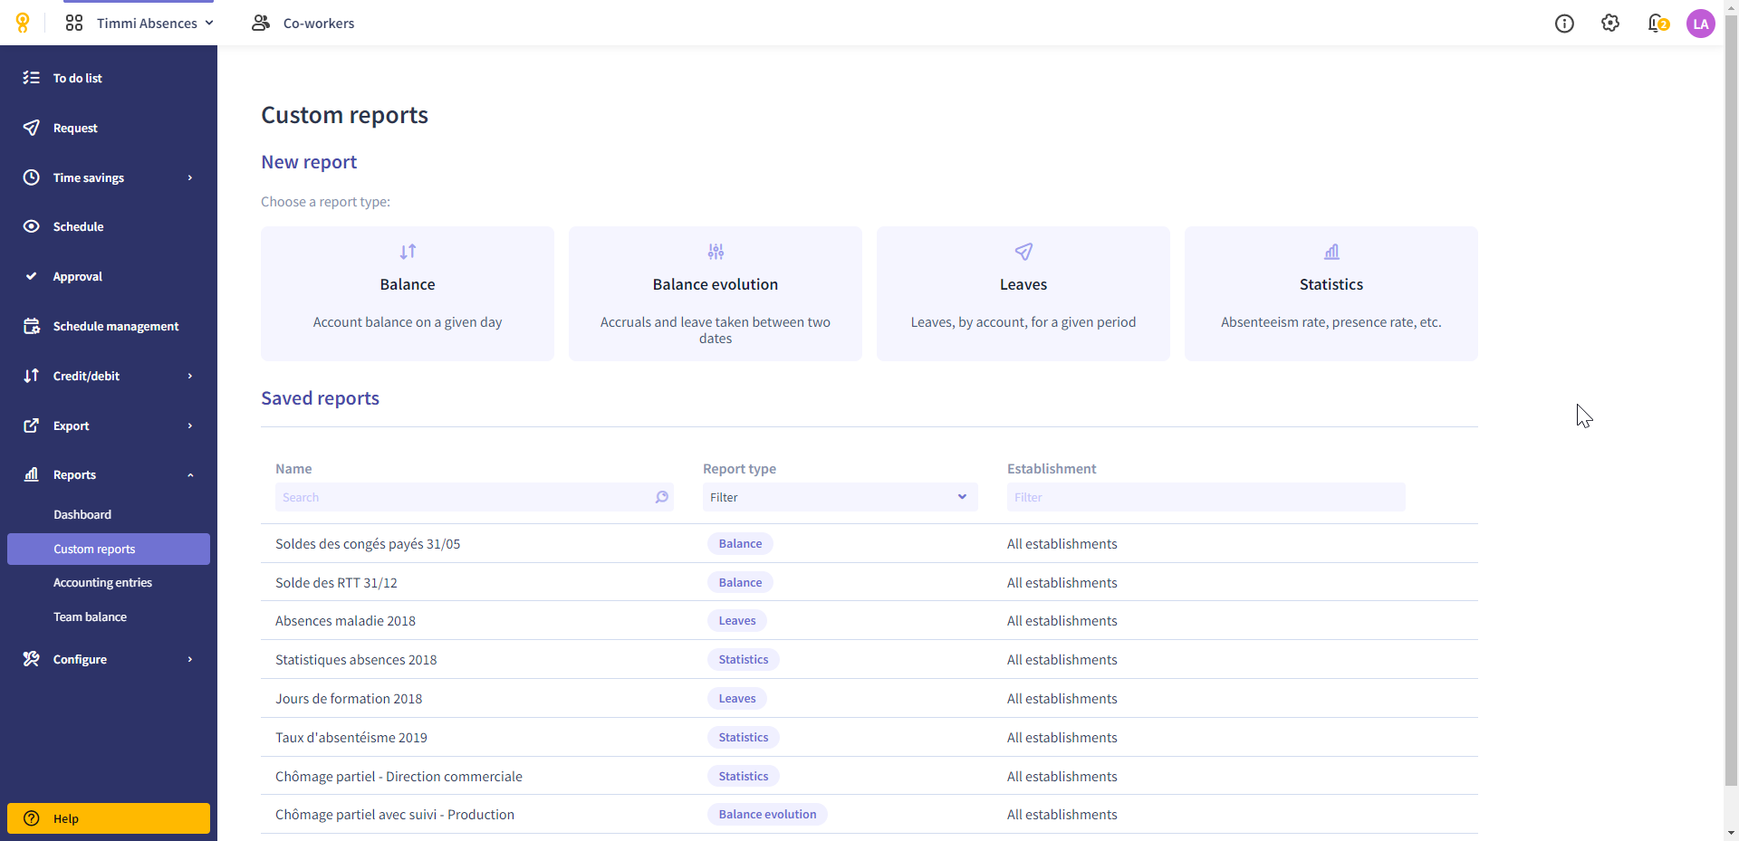Viewport: 1739px width, 841px height.
Task: Click the Reports bar chart icon in sidebar
Action: coord(32,474)
